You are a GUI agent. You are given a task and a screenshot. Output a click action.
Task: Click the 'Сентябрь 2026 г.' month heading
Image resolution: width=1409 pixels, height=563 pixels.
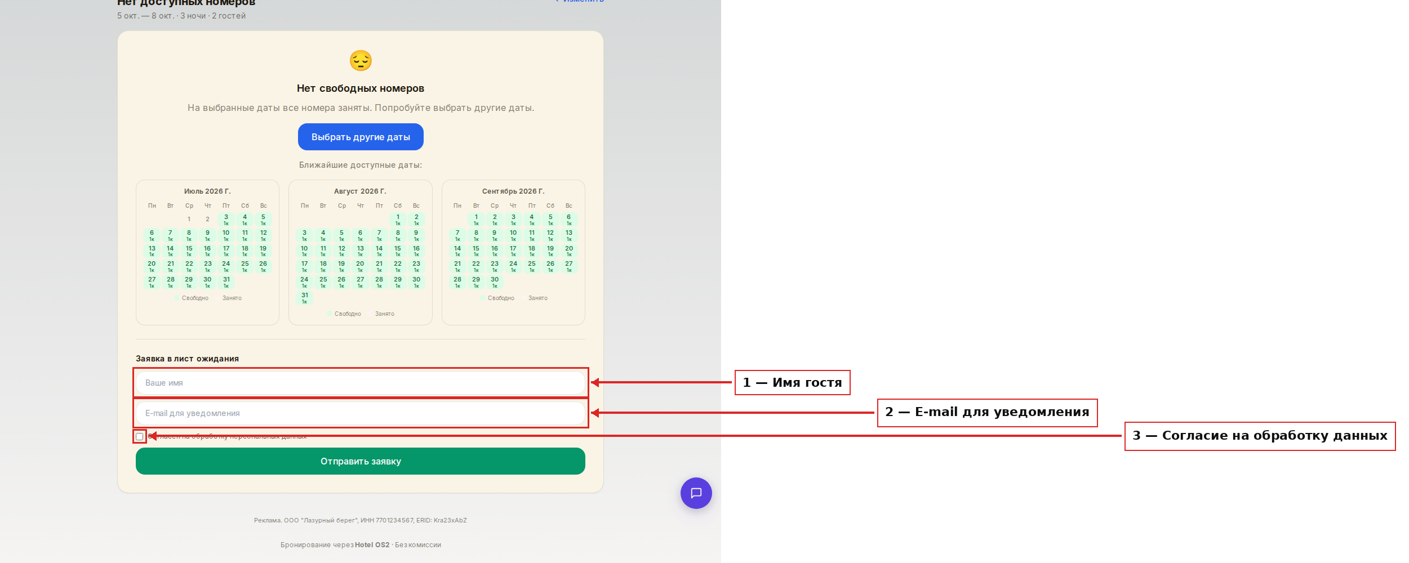click(513, 191)
